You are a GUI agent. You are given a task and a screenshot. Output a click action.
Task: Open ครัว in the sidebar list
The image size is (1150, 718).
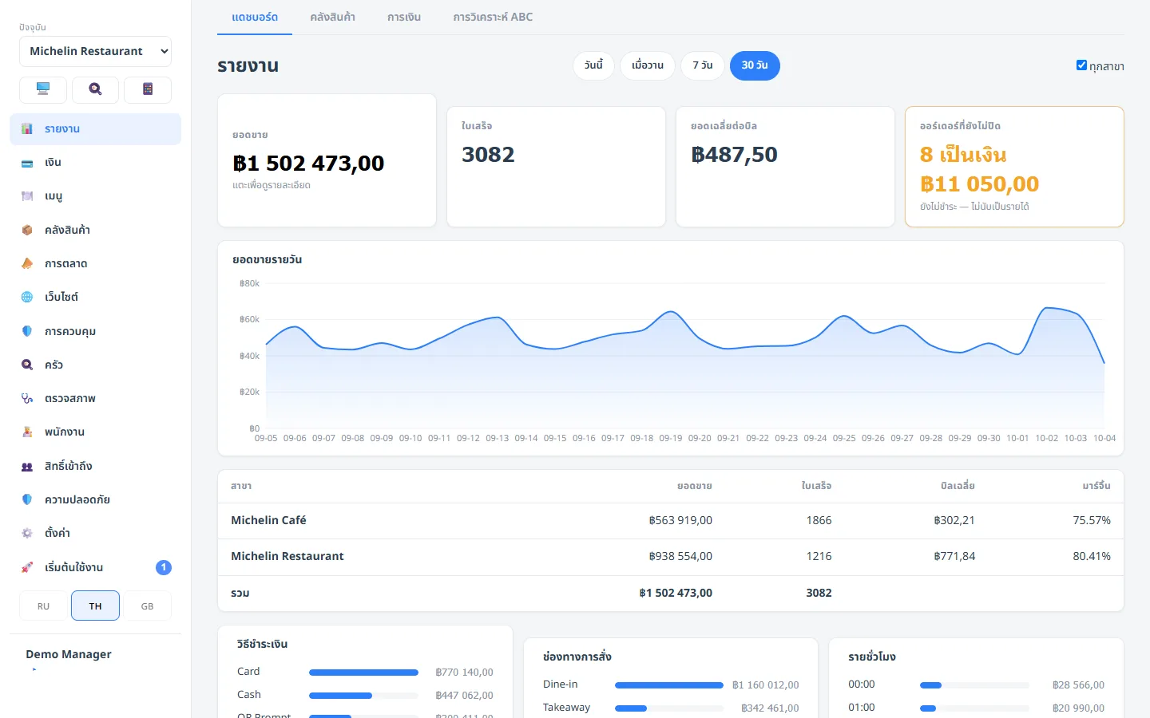coord(95,365)
